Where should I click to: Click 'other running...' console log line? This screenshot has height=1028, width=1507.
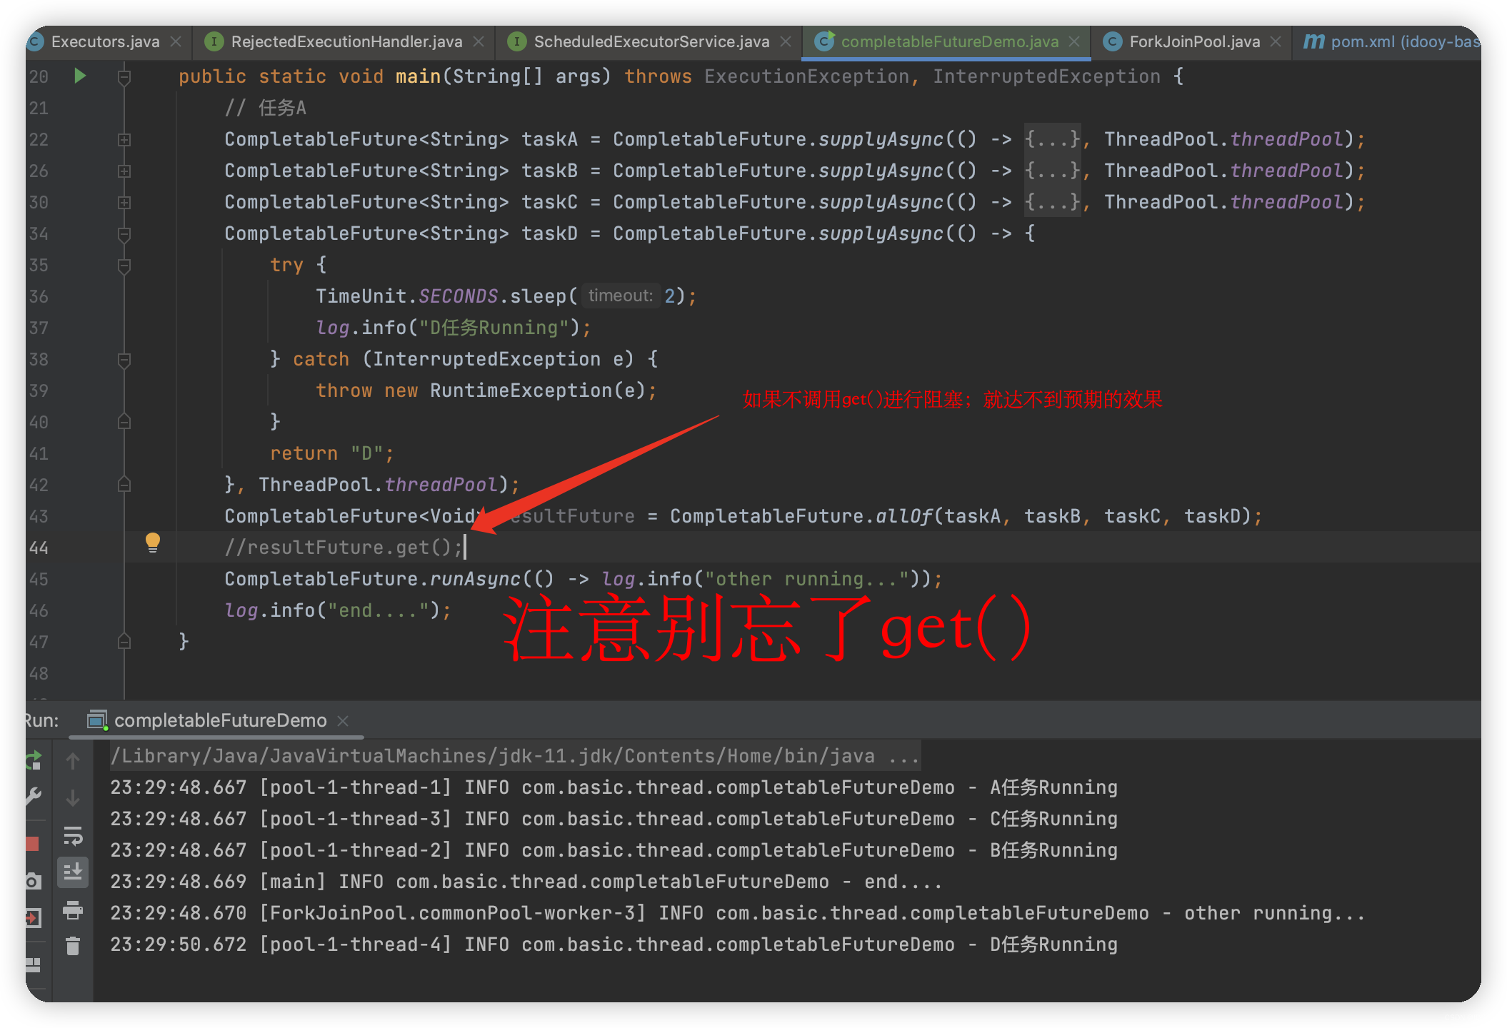(737, 913)
